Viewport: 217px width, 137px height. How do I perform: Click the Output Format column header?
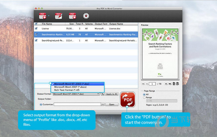pos(101,24)
